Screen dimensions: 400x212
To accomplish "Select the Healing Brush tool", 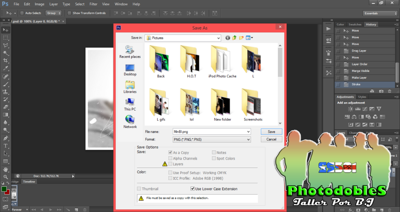I will [x=5, y=76].
